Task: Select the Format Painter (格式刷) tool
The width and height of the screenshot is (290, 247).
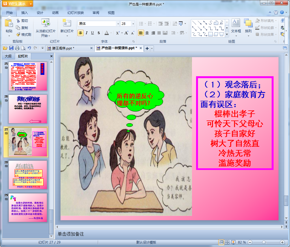Action: point(24,34)
